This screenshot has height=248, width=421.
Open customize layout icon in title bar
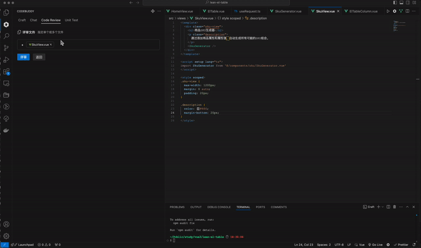[x=414, y=2]
